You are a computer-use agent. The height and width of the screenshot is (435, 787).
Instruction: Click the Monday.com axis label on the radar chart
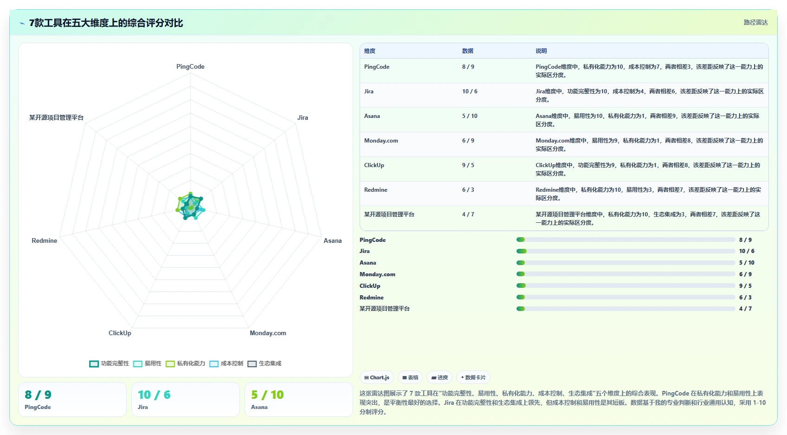coord(268,333)
